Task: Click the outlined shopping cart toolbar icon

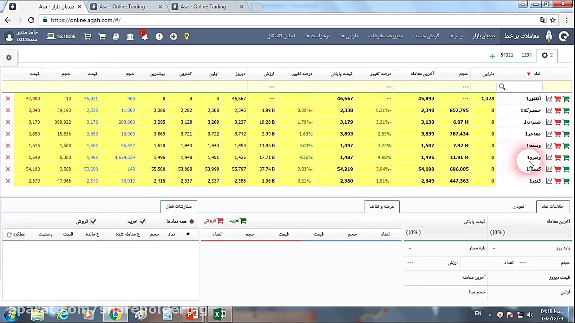Action: [88, 36]
